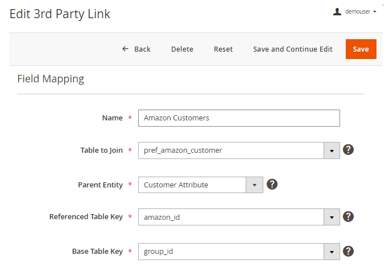This screenshot has height=276, width=389.
Task: Click the demouser avatar icon
Action: tap(337, 11)
